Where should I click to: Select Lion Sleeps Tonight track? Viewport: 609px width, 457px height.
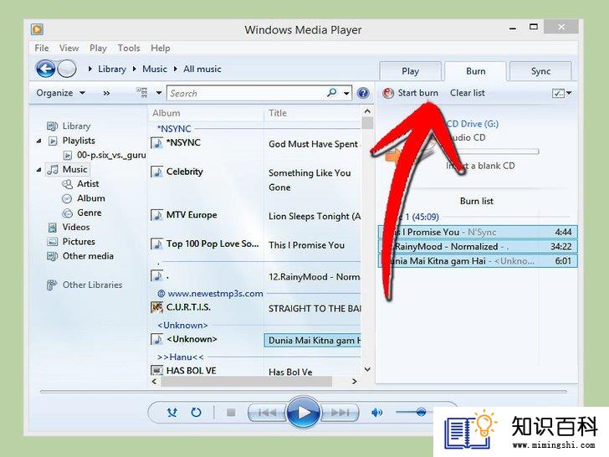click(315, 217)
